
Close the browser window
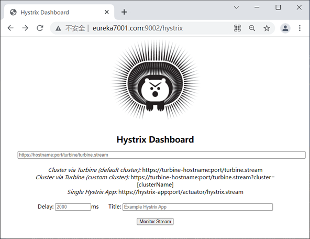[x=299, y=7]
